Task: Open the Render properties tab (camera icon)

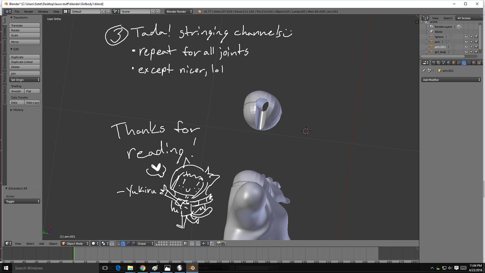Action: 433,63
